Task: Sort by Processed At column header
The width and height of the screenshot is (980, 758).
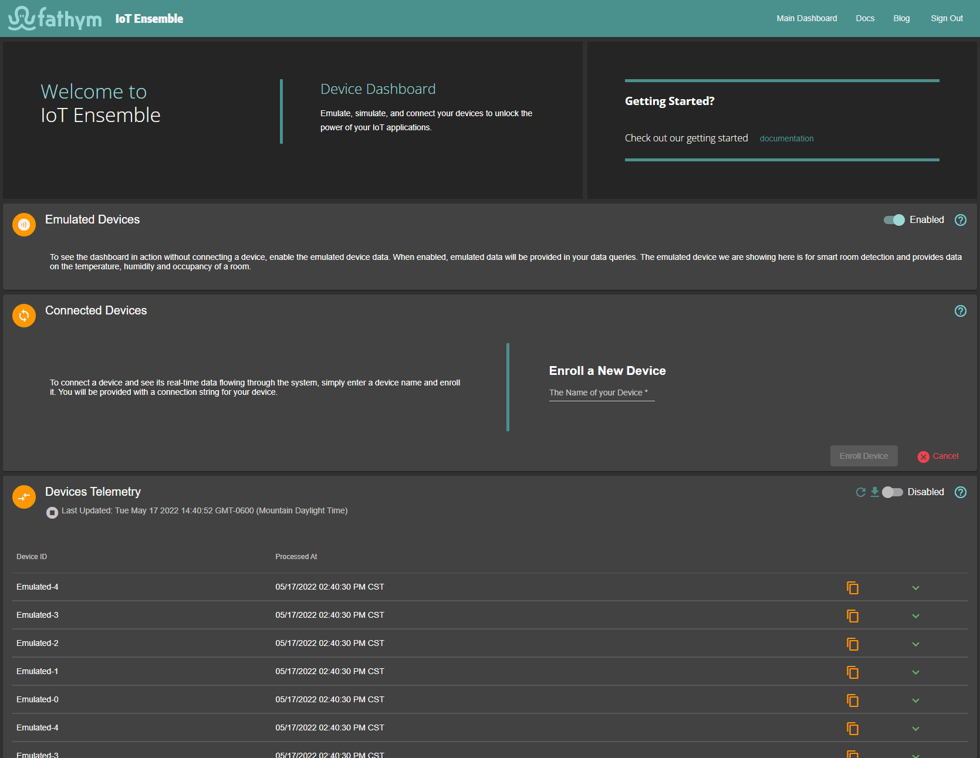Action: pyautogui.click(x=296, y=557)
